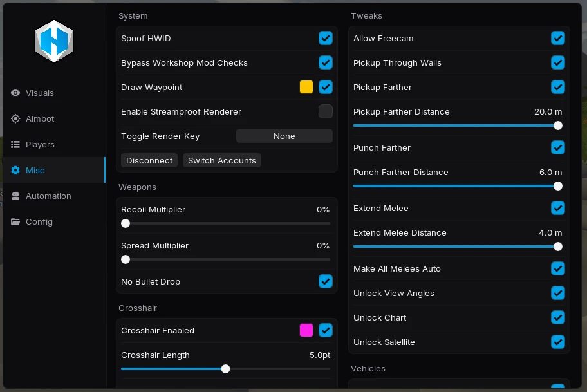Click the hexagon H logo
The image size is (587, 392).
[54, 41]
